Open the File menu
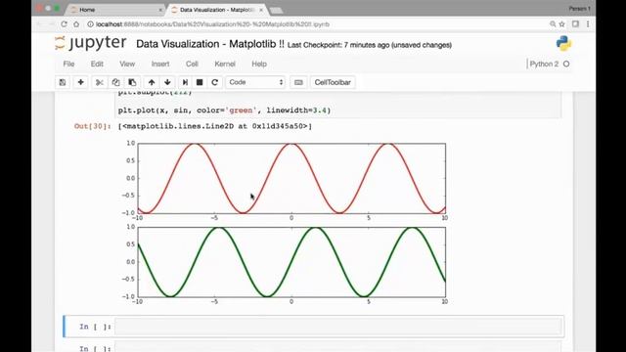 pyautogui.click(x=68, y=64)
